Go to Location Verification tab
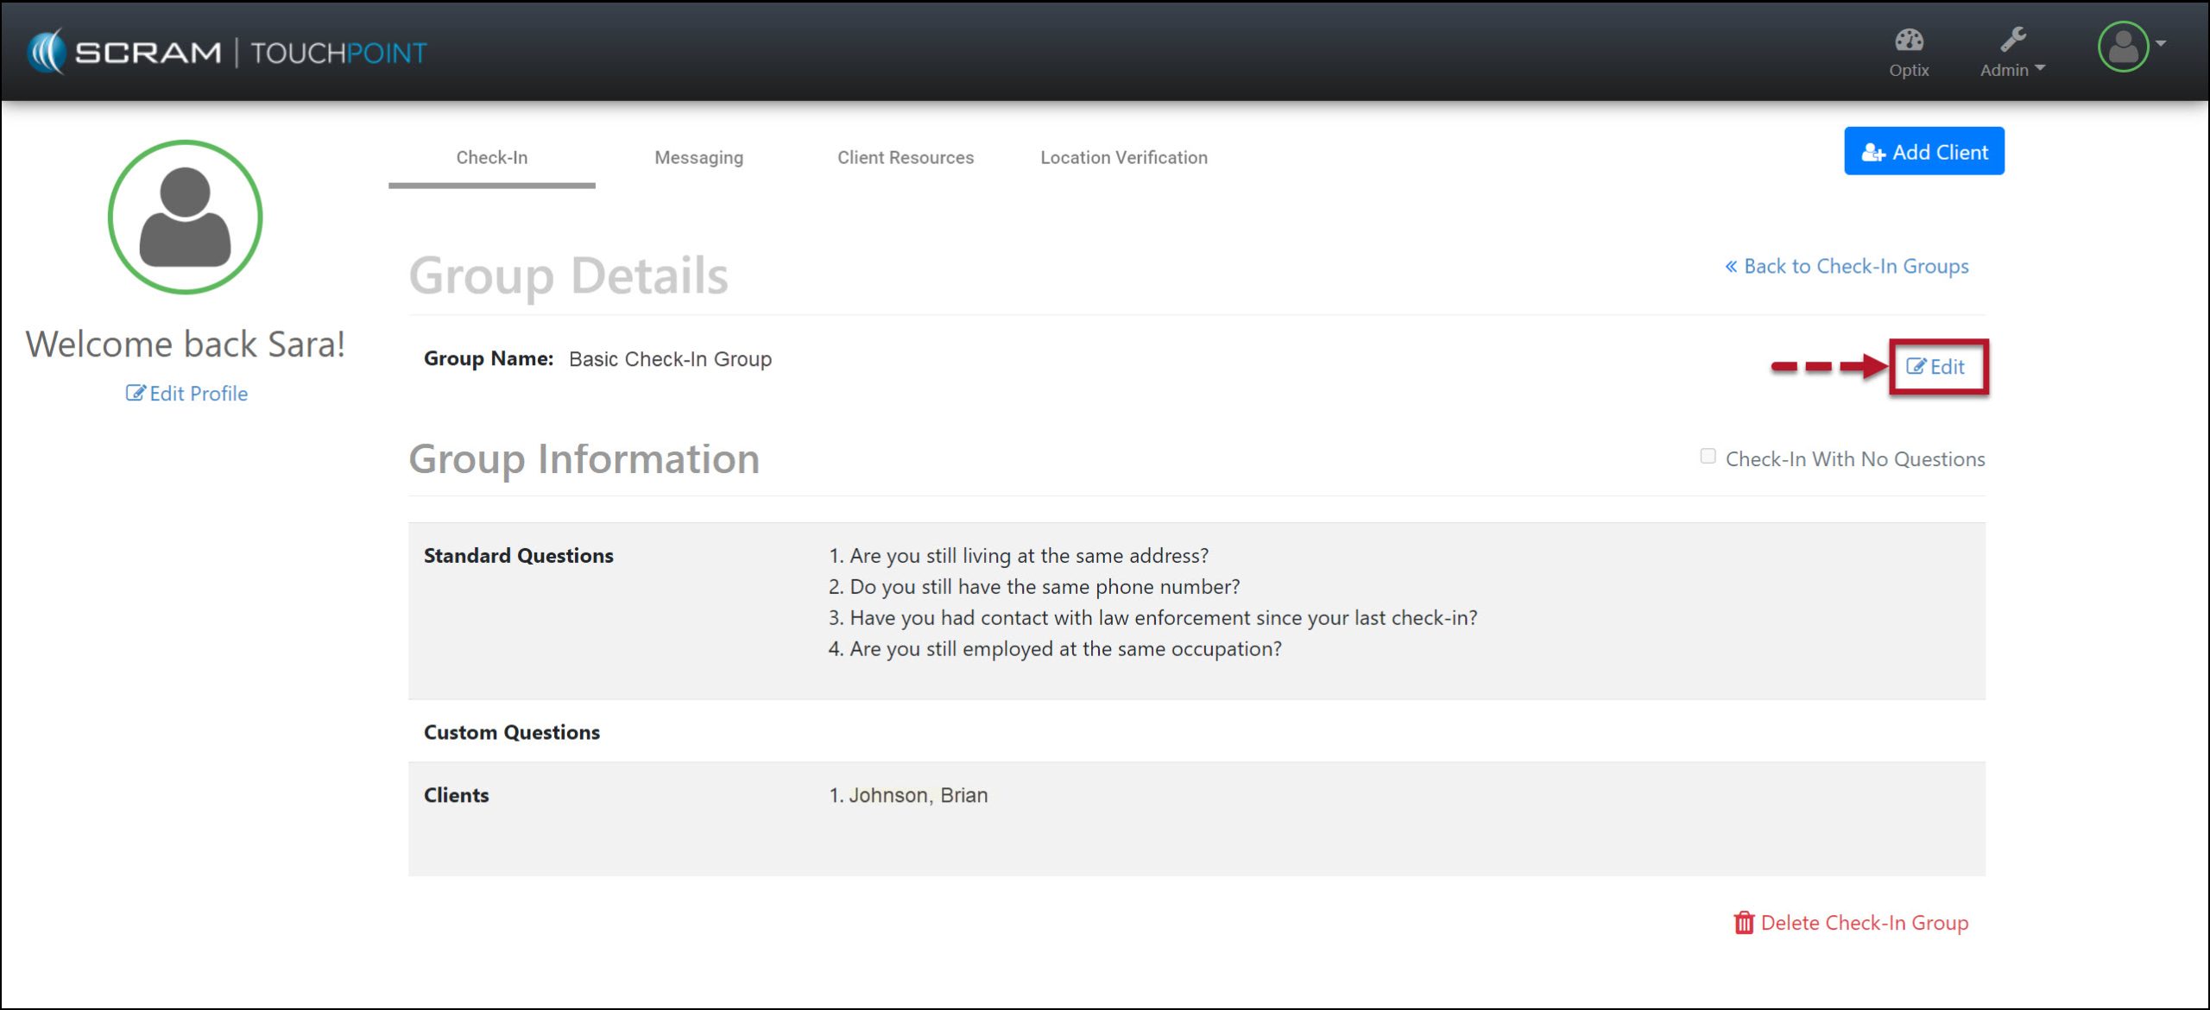The width and height of the screenshot is (2210, 1010). click(x=1123, y=158)
